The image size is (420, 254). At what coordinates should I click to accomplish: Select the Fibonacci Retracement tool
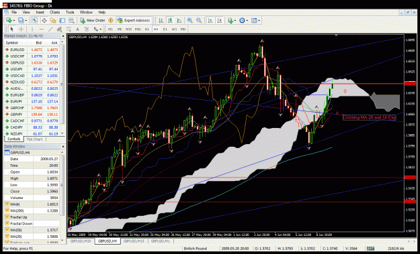click(x=69, y=29)
